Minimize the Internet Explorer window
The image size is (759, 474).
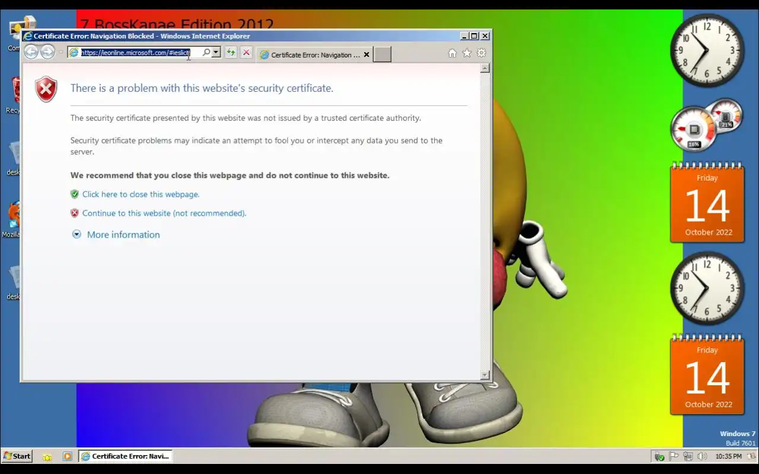[464, 36]
